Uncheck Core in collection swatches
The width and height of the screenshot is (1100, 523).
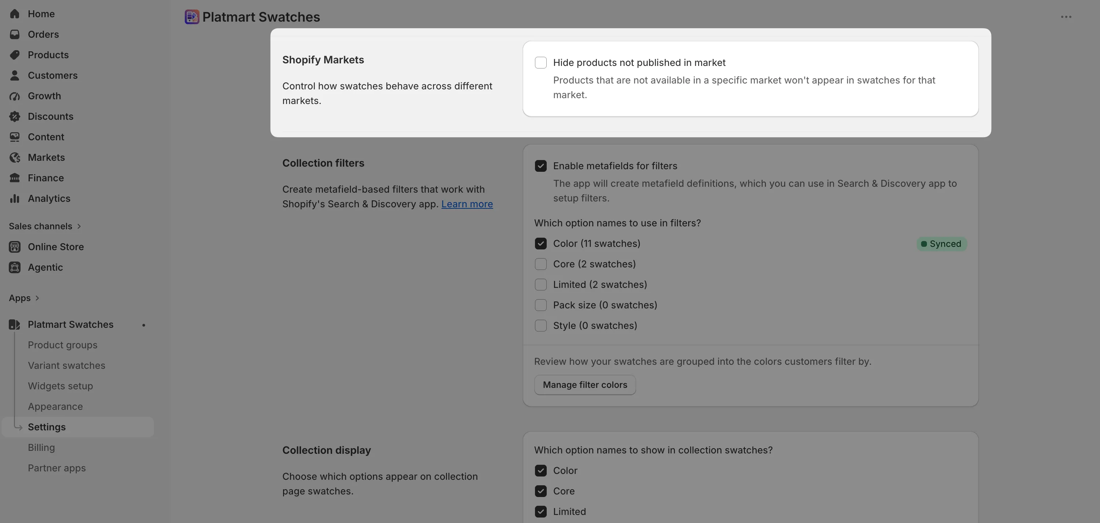(x=540, y=490)
